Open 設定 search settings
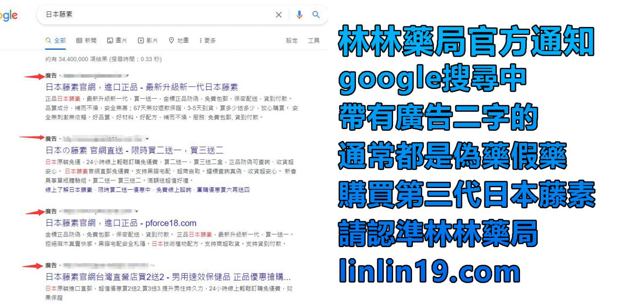The width and height of the screenshot is (617, 307). [292, 41]
